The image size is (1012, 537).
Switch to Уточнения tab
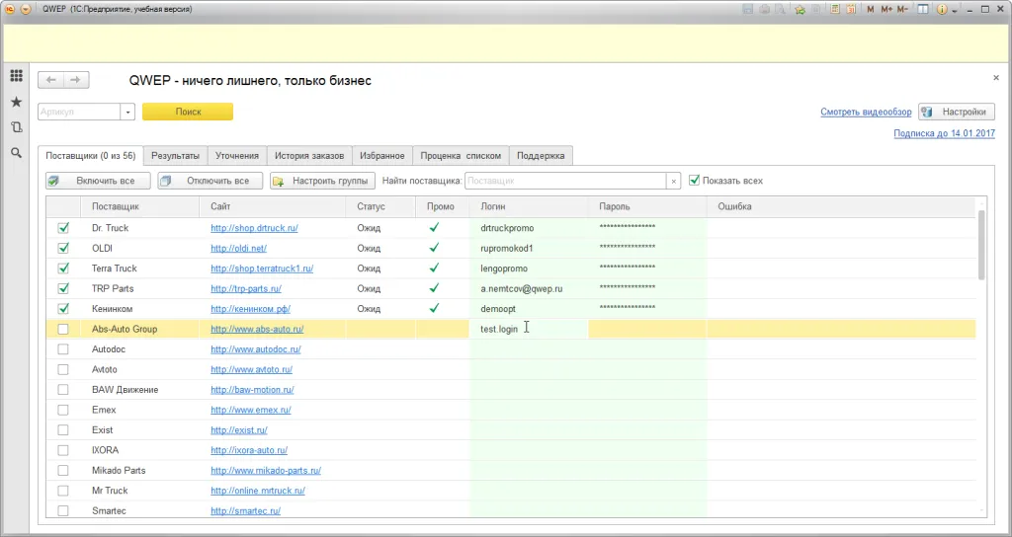click(237, 155)
